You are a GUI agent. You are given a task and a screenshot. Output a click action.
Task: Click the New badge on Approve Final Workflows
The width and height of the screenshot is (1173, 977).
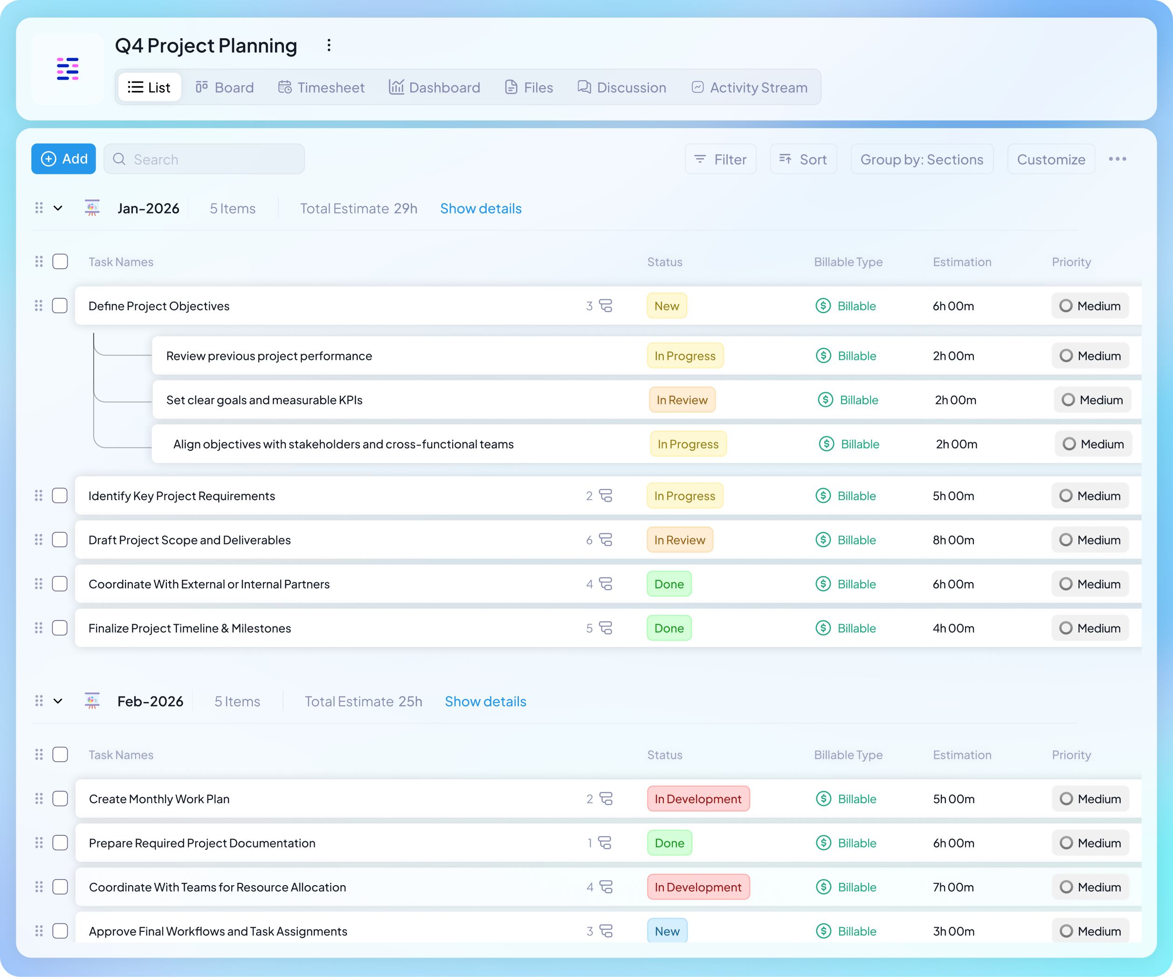tap(668, 931)
